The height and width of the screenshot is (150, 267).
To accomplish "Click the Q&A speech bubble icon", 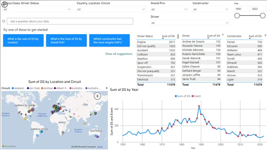I will coord(4,21).
